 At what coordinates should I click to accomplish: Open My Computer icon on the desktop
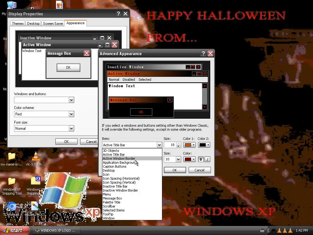coord(12,5)
